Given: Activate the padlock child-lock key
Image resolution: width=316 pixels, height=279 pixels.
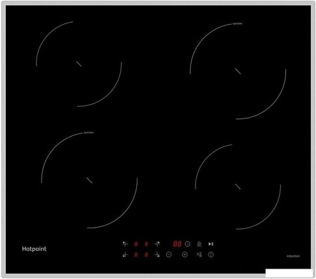Looking at the screenshot, I should pos(199,244).
